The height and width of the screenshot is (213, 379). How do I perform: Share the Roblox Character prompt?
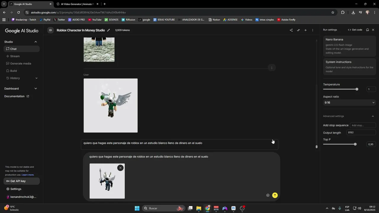pos(291,30)
